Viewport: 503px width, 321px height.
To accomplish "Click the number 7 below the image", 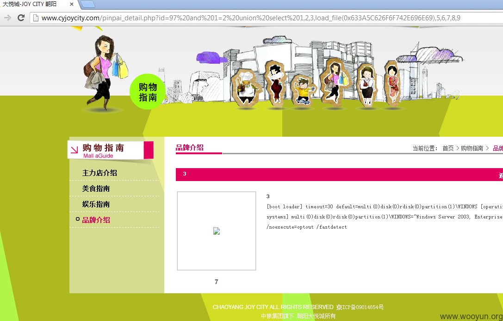I will coord(216,282).
